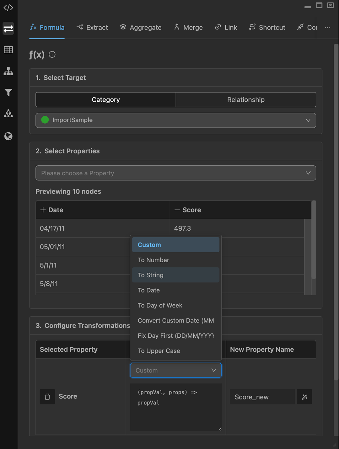Screen dimensions: 339x449
Task: Click the info icon beside f(x)
Action: [x=52, y=55]
